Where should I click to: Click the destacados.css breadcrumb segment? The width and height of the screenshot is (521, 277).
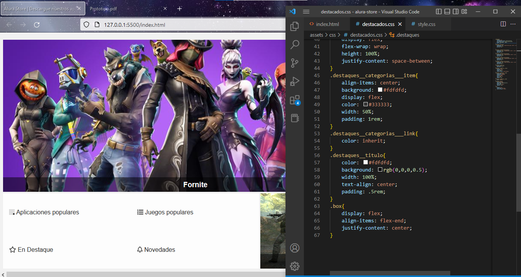[363, 35]
